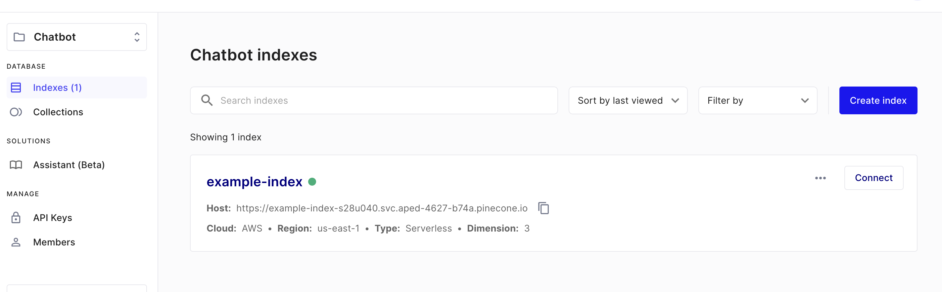
Task: Click the Indexes database icon in sidebar
Action: (x=16, y=88)
